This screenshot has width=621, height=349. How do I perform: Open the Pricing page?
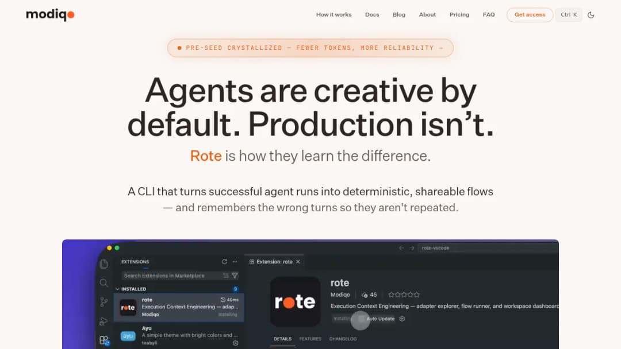coord(459,14)
